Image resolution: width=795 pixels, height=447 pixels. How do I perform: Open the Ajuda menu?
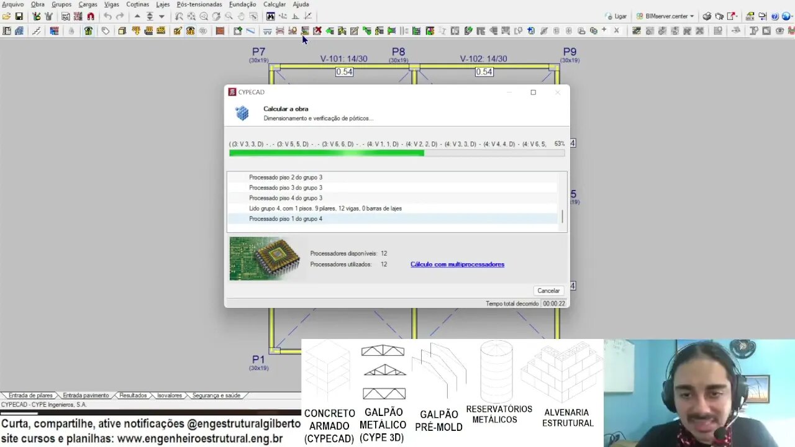[x=301, y=4]
